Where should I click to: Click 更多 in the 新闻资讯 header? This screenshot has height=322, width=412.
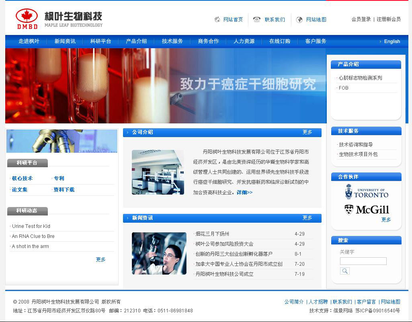[x=307, y=218]
